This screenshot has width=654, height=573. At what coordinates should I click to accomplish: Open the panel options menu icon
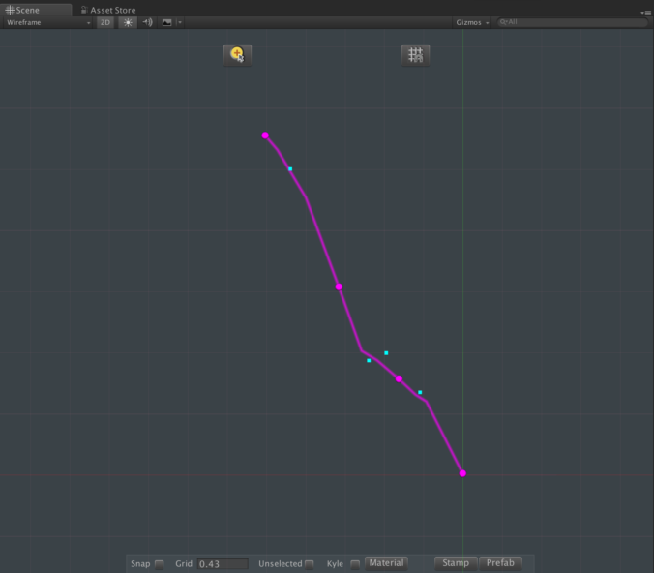[645, 13]
